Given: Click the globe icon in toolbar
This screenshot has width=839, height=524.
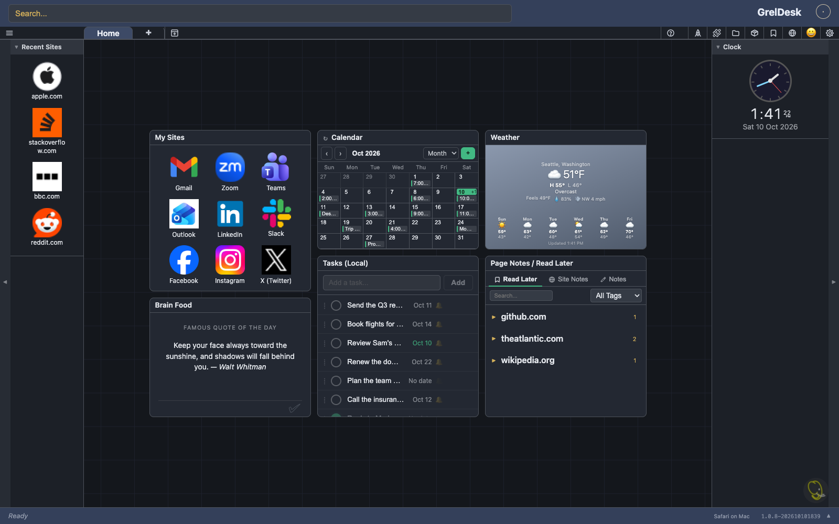Looking at the screenshot, I should click(792, 33).
